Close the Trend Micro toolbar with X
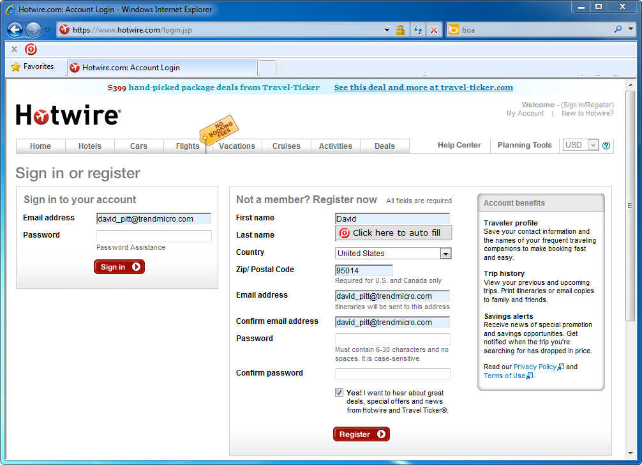This screenshot has width=642, height=465. click(x=14, y=49)
